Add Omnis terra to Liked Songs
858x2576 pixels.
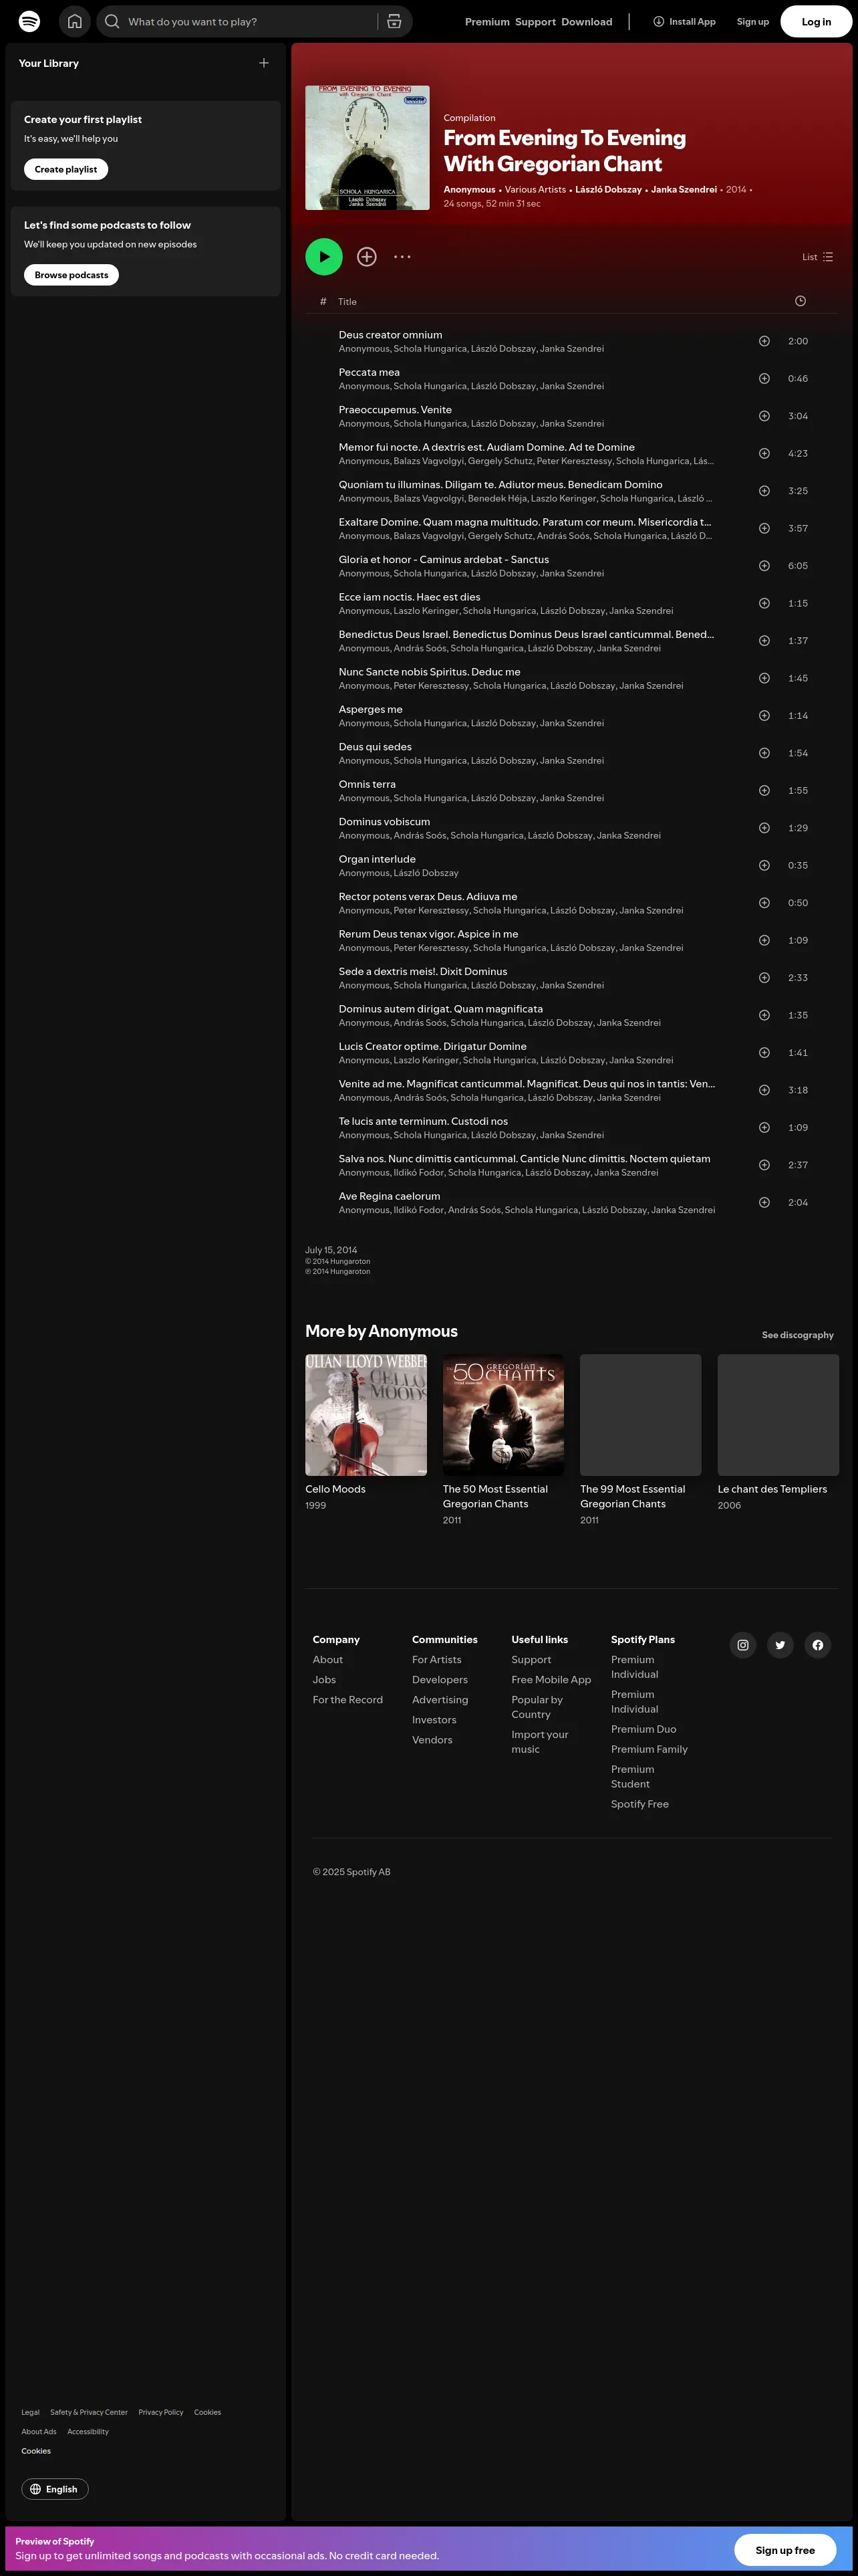(764, 791)
